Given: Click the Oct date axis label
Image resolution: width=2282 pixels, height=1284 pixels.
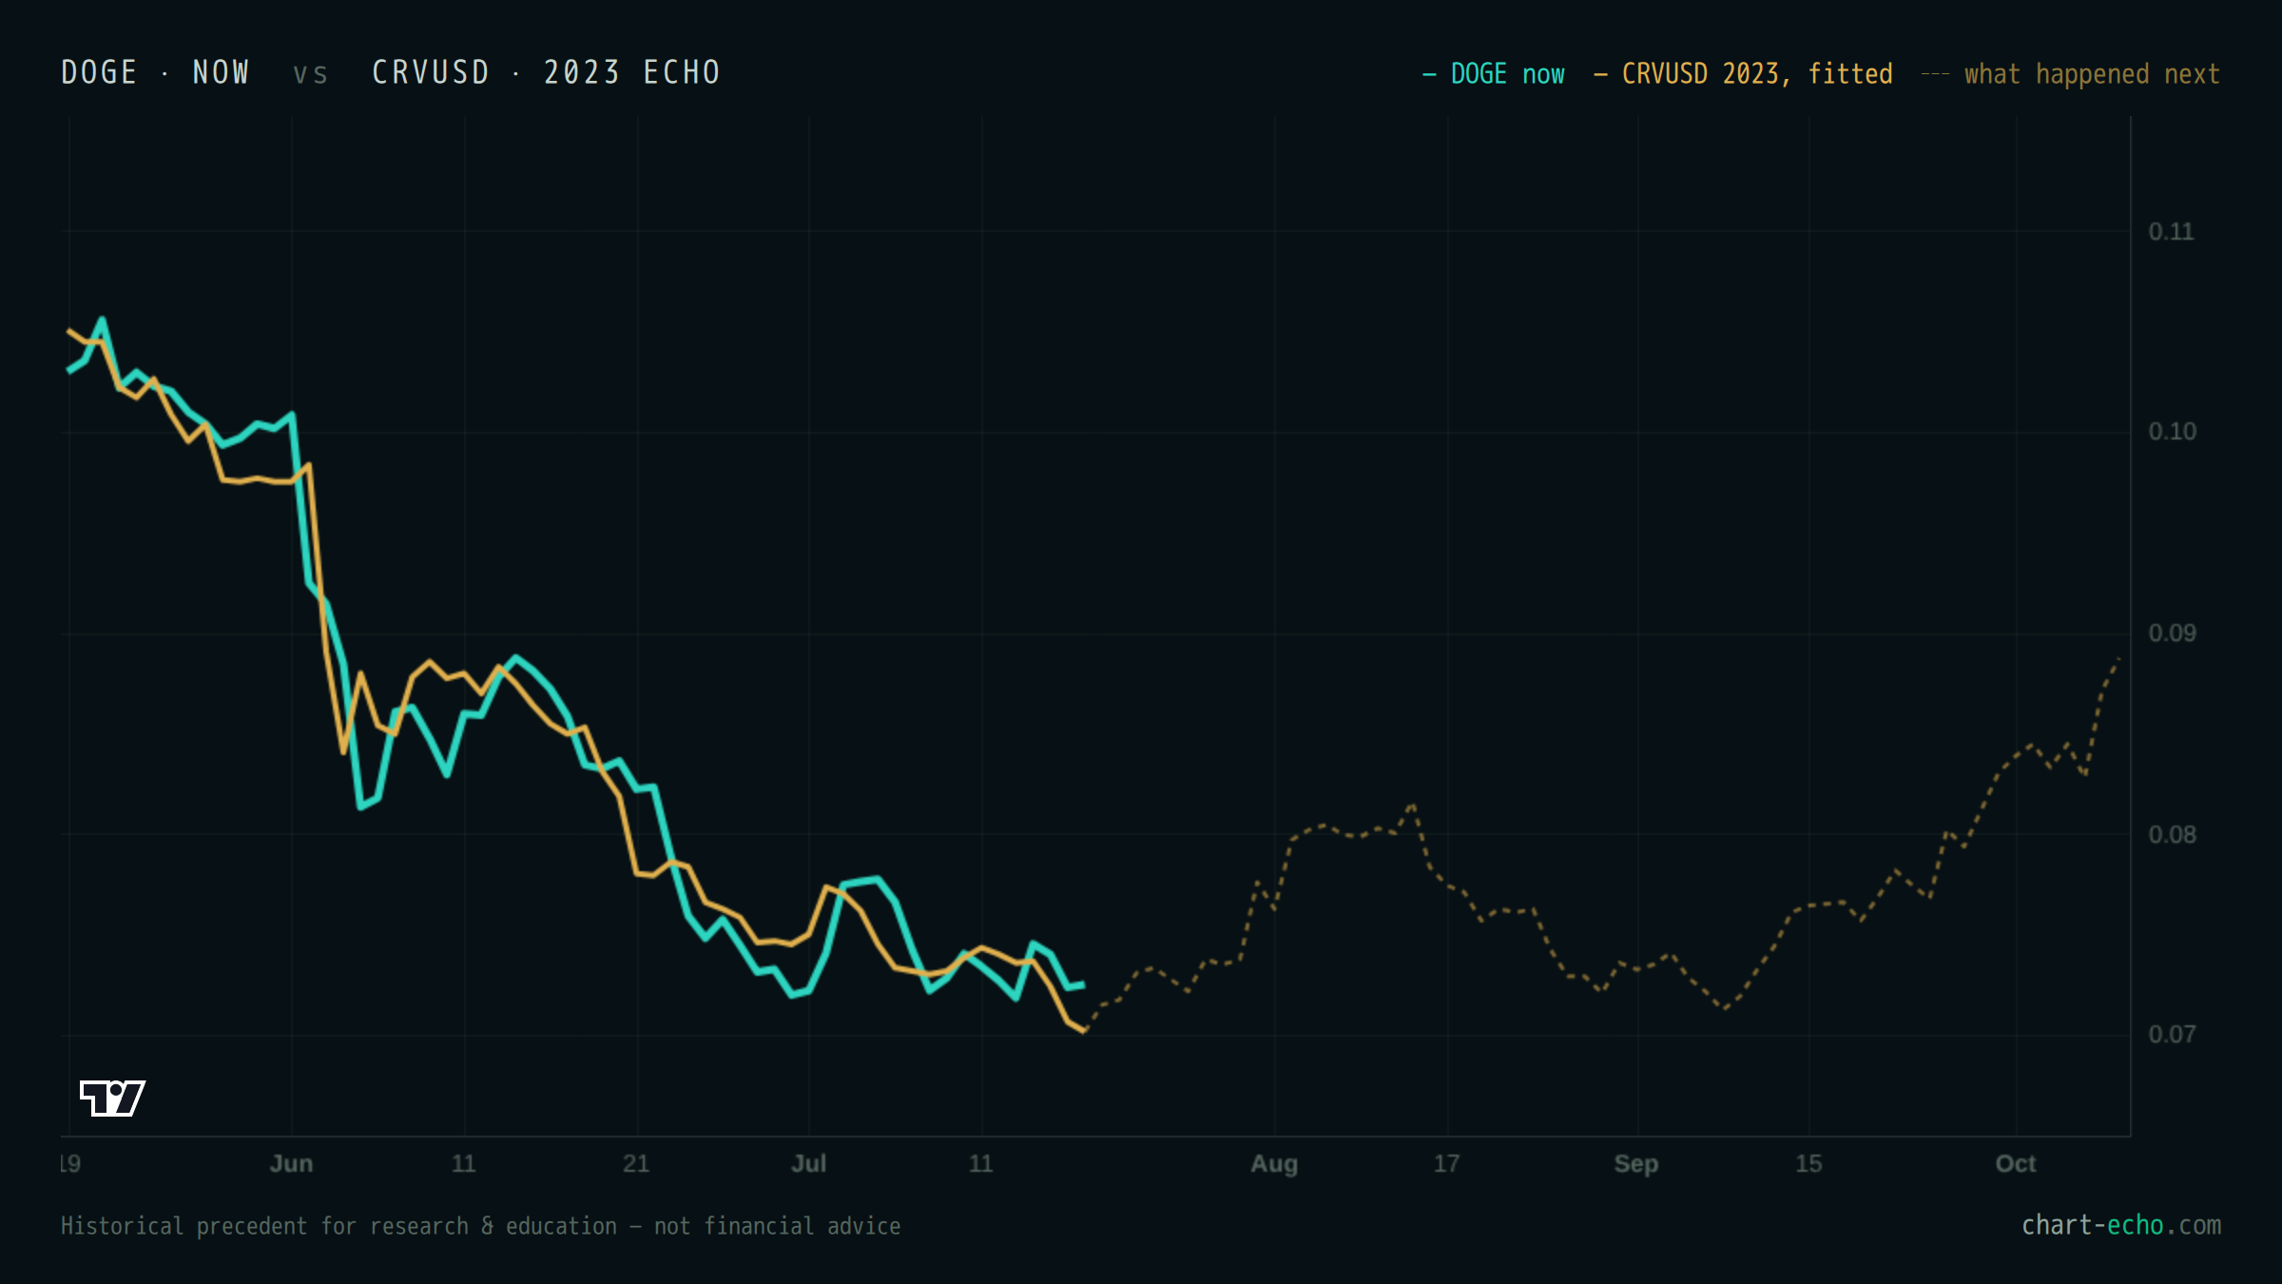Looking at the screenshot, I should coord(2016,1163).
